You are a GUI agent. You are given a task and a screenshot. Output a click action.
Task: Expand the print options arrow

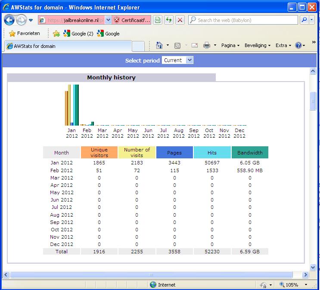(215, 45)
